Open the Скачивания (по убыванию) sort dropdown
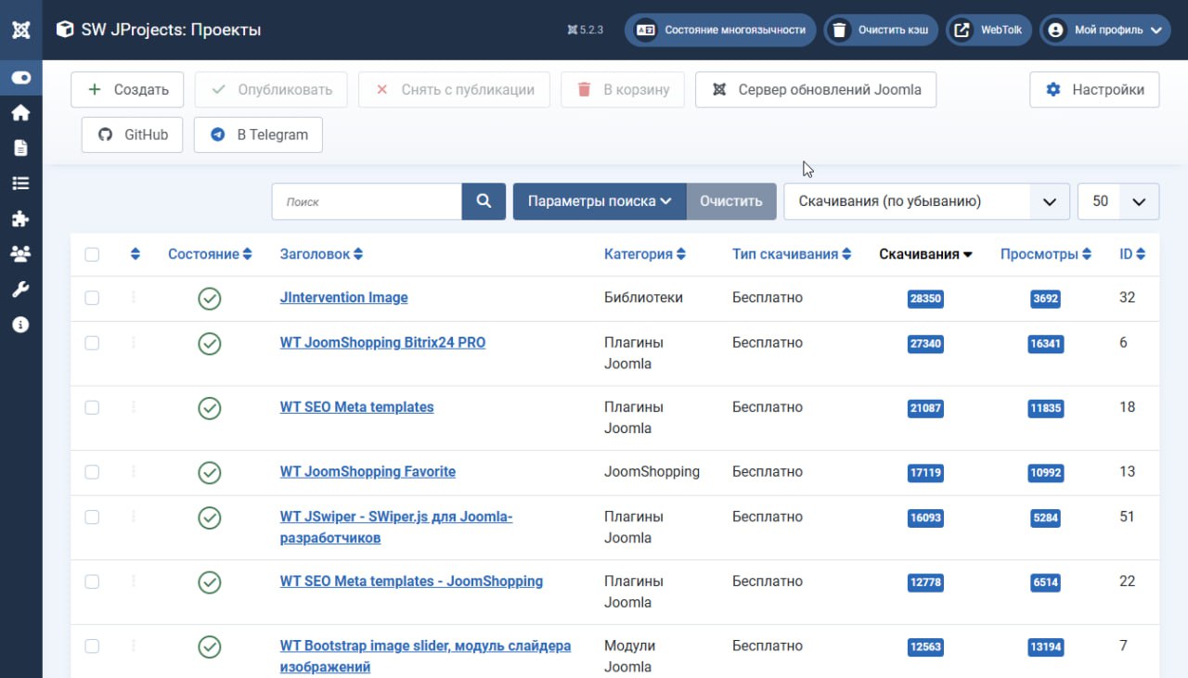 tap(926, 201)
